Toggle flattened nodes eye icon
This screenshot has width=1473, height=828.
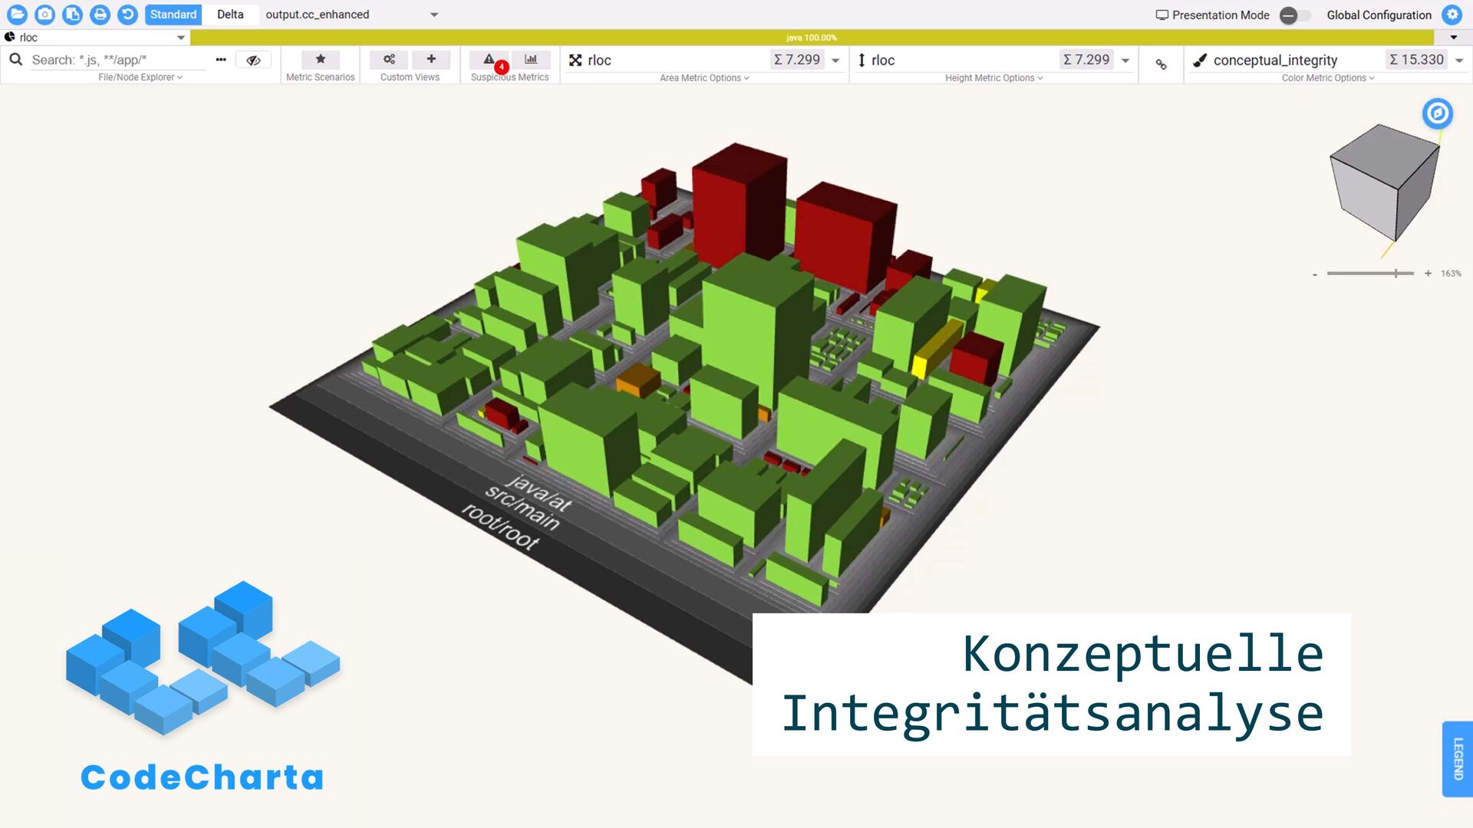pyautogui.click(x=253, y=60)
